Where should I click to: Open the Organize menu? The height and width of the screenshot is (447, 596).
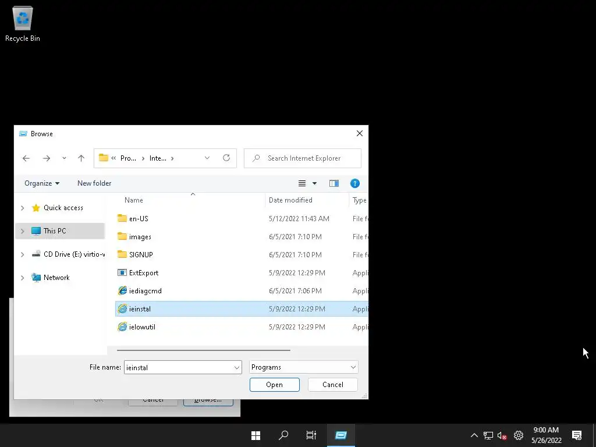pos(42,183)
